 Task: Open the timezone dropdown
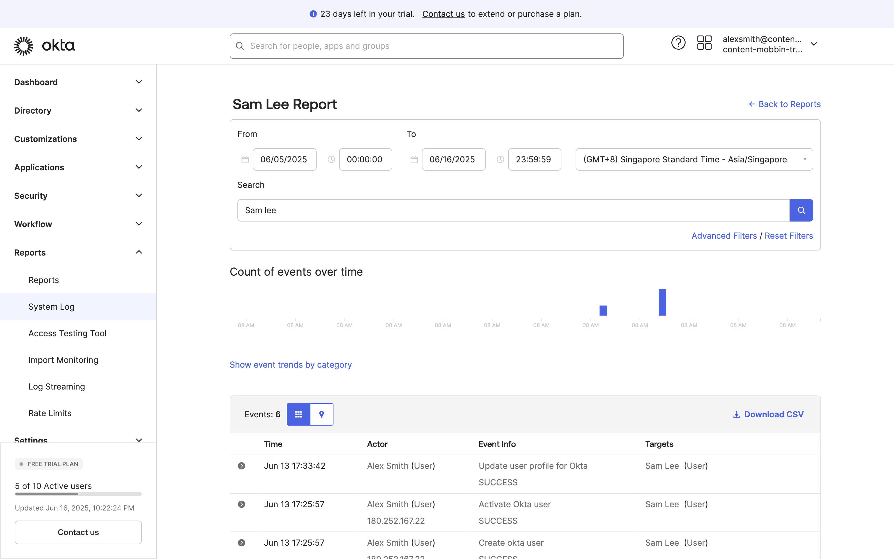(x=694, y=159)
